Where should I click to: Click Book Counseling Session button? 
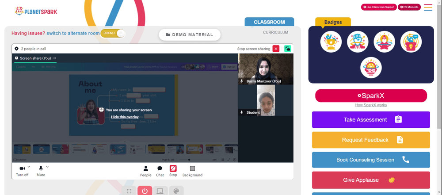pyautogui.click(x=371, y=160)
